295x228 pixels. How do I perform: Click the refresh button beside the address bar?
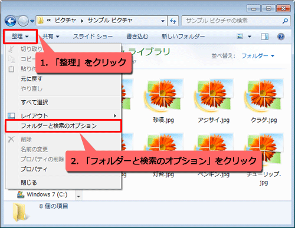(173, 21)
